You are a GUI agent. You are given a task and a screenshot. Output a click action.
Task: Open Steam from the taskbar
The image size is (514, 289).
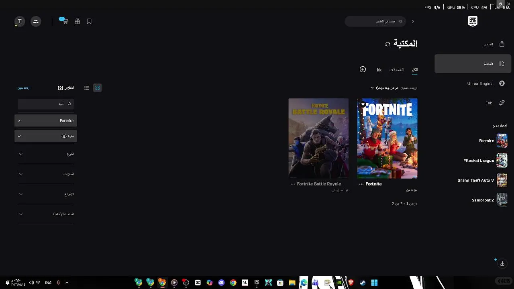pos(362,283)
